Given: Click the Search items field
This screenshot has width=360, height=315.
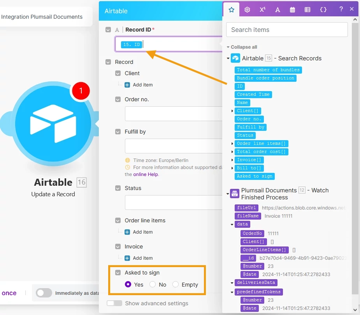Looking at the screenshot, I should (287, 30).
